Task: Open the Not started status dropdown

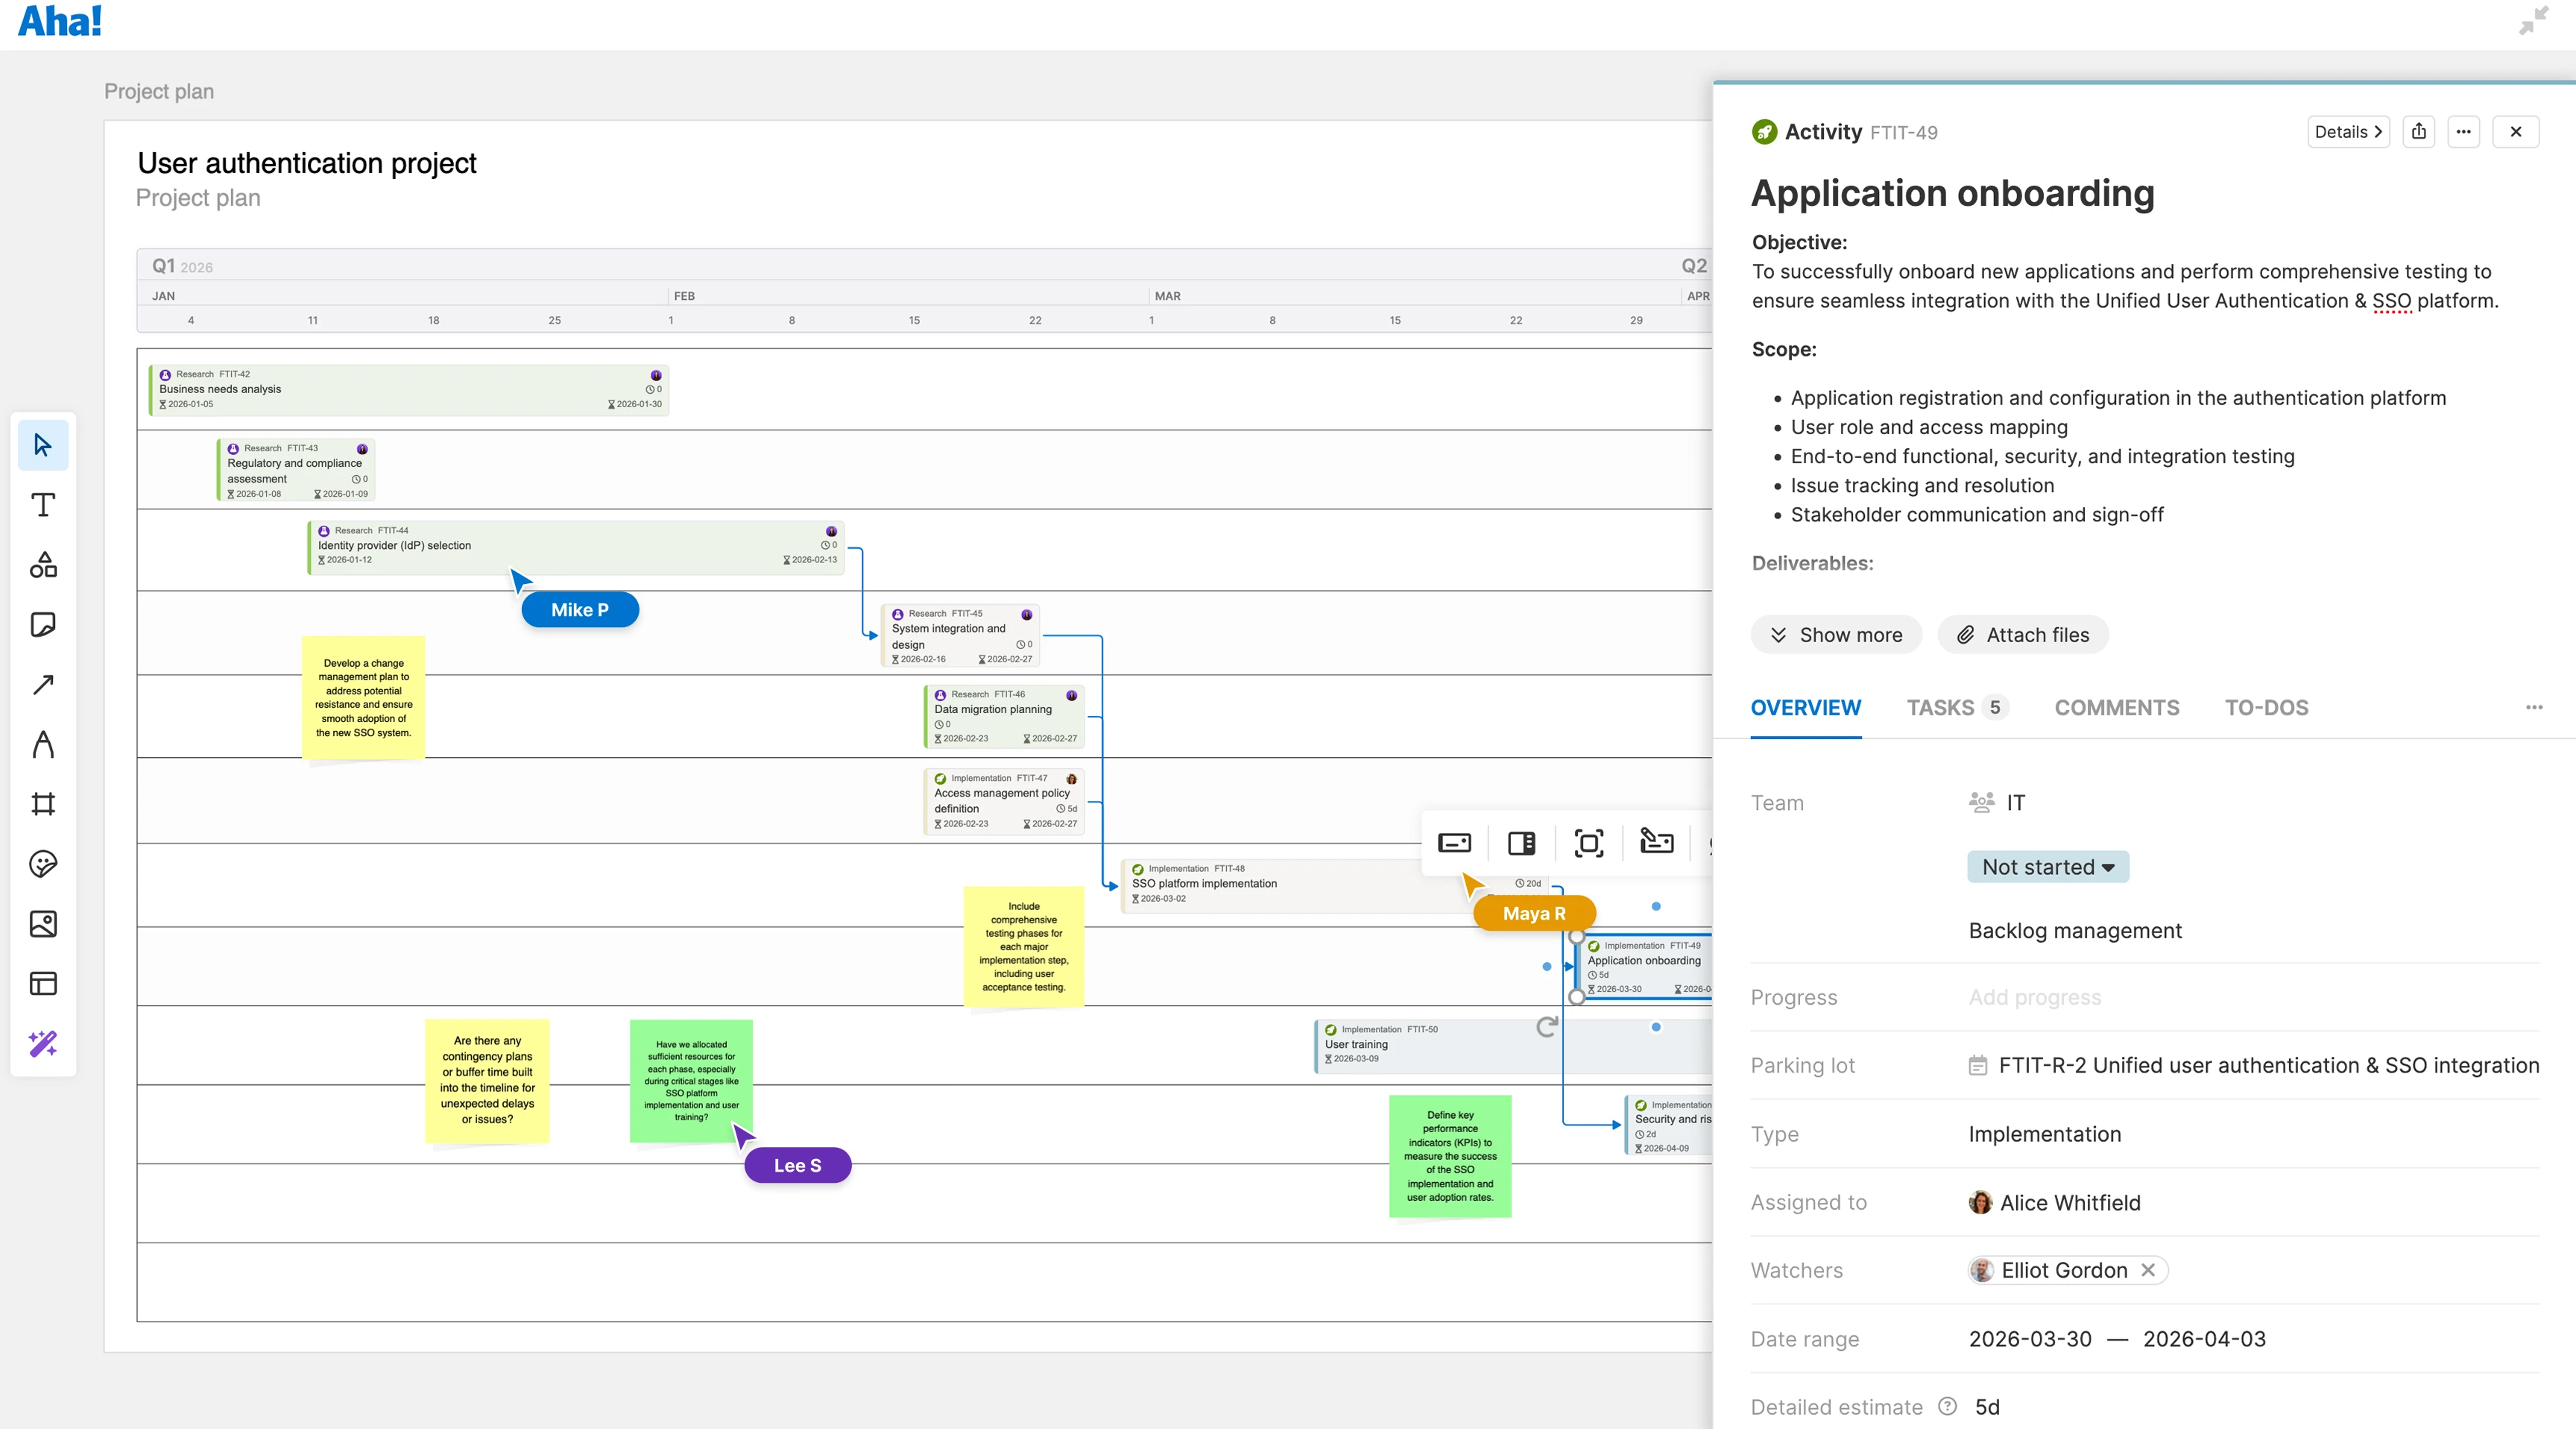Action: click(2047, 867)
